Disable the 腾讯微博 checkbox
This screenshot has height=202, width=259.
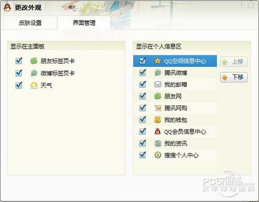[x=142, y=72]
